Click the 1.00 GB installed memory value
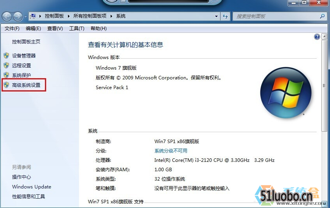 coord(163,169)
